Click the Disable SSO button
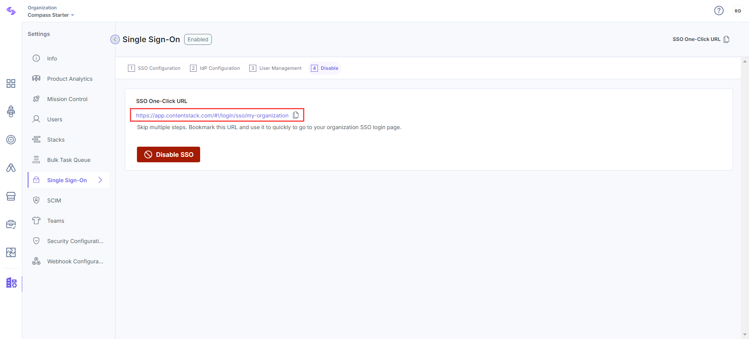Screen dimensions: 749x339 click(169, 154)
